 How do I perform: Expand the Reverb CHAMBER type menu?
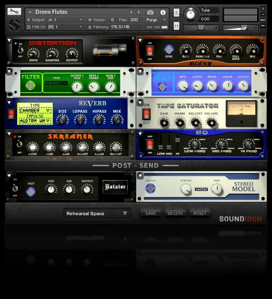[35, 110]
